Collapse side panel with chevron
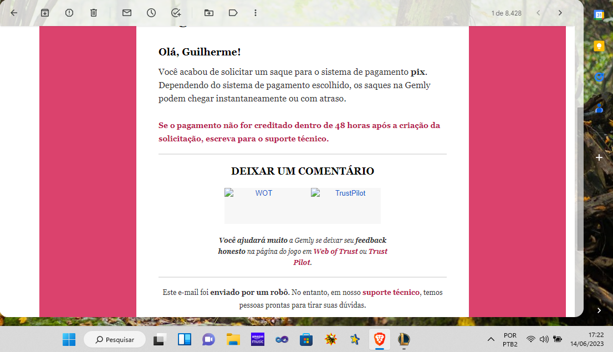Image resolution: width=613 pixels, height=352 pixels. [599, 310]
